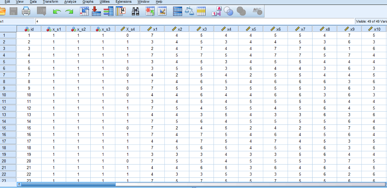
Task: Click the Go to case icon
Action: (x=84, y=11)
